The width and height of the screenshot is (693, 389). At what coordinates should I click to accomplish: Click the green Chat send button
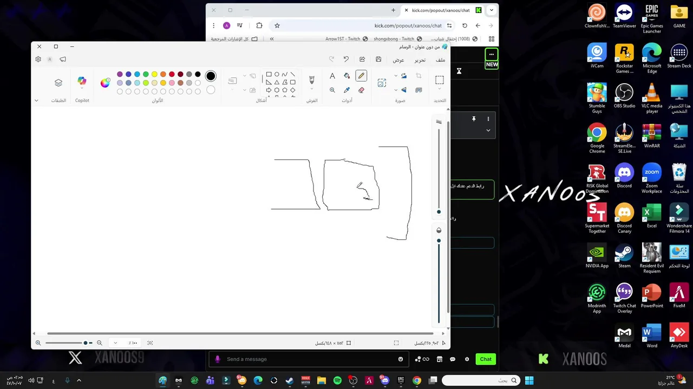coord(486,359)
